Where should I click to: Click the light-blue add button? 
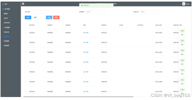[x=49, y=17]
